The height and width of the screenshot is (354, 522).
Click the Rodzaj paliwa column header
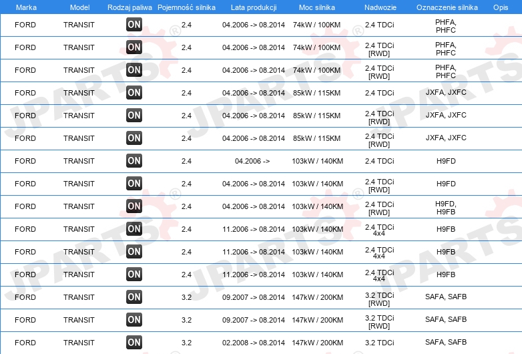[130, 7]
